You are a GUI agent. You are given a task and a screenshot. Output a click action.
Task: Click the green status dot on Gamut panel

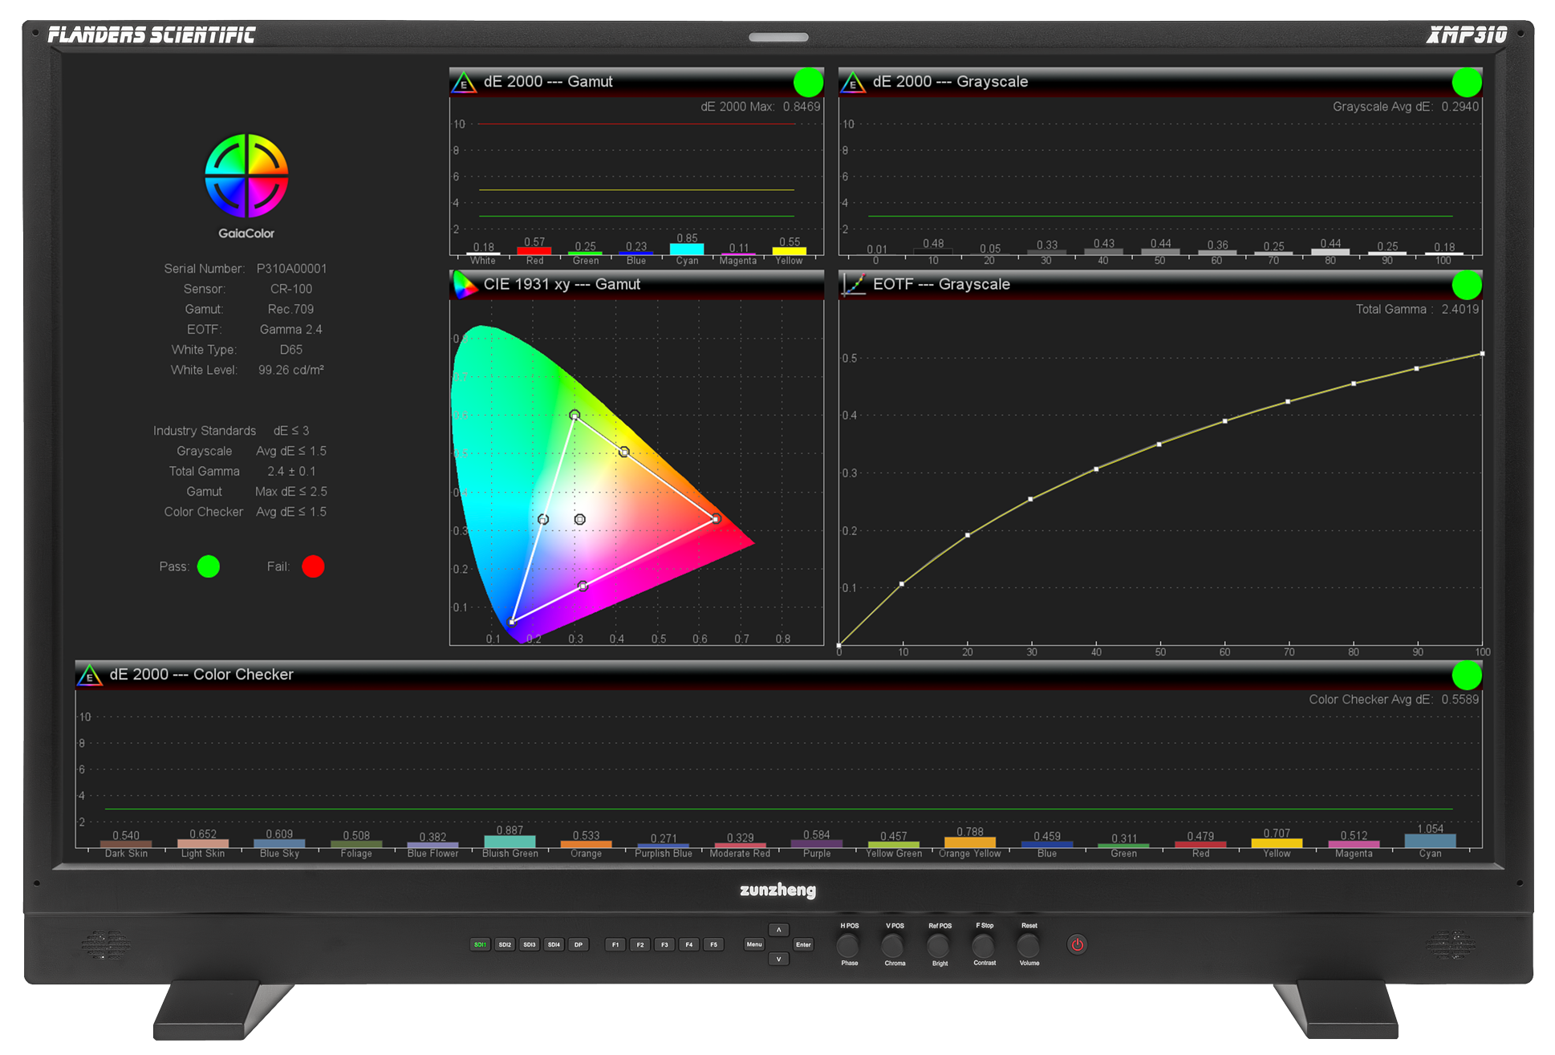click(807, 82)
